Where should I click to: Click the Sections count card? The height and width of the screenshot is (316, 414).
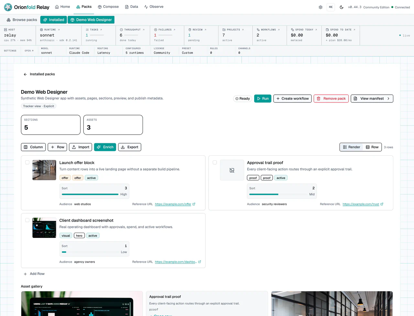[x=50, y=125]
